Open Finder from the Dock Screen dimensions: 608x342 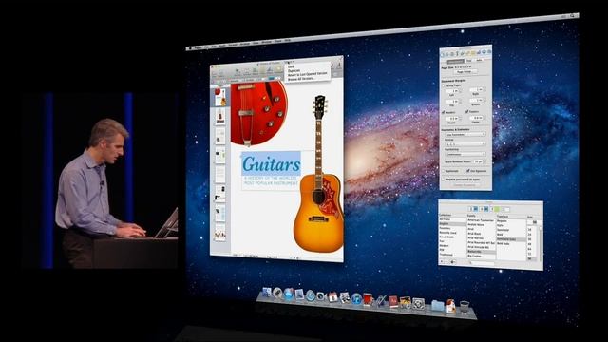[x=267, y=292]
